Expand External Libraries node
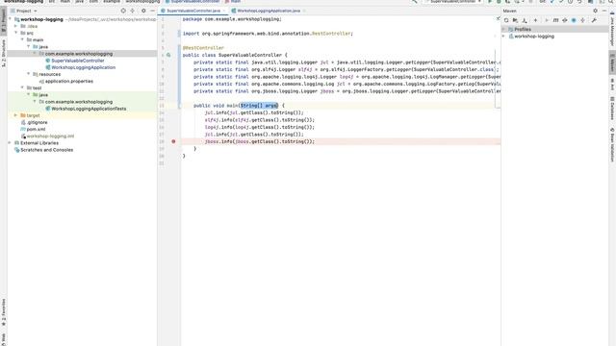This screenshot has width=616, height=346. pyautogui.click(x=11, y=143)
